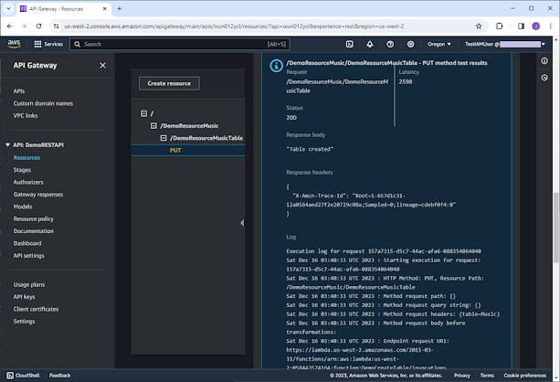Click the latency value 2598

(x=406, y=81)
